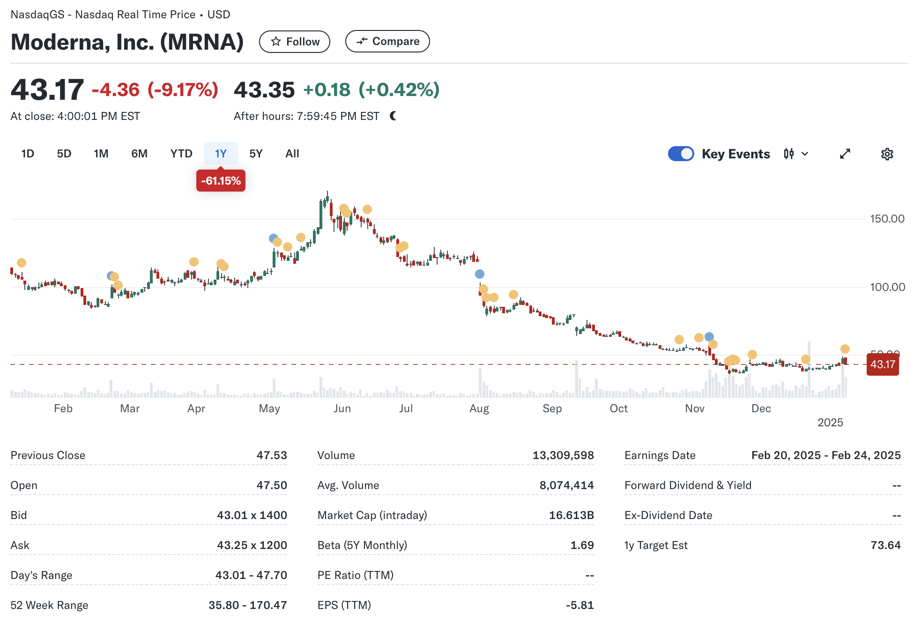Click the candlestick chart type icon
921x623 pixels.
tap(788, 154)
